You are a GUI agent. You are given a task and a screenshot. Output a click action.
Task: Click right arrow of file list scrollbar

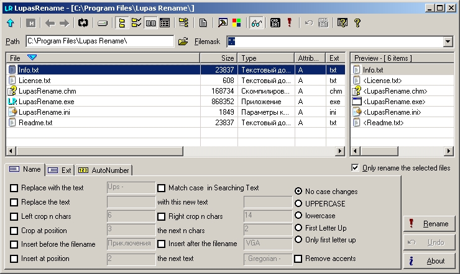[x=340, y=151]
